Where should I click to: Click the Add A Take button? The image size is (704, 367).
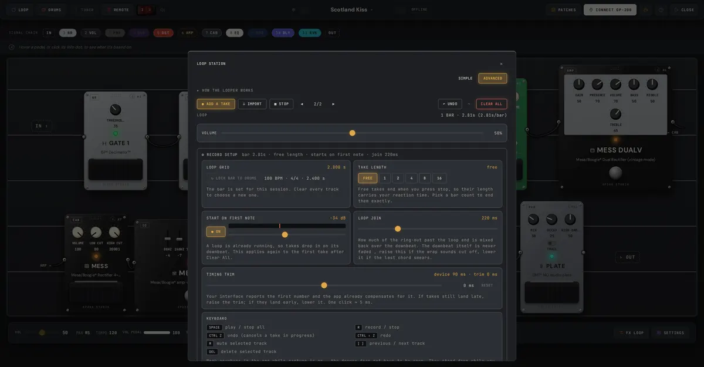(x=216, y=104)
